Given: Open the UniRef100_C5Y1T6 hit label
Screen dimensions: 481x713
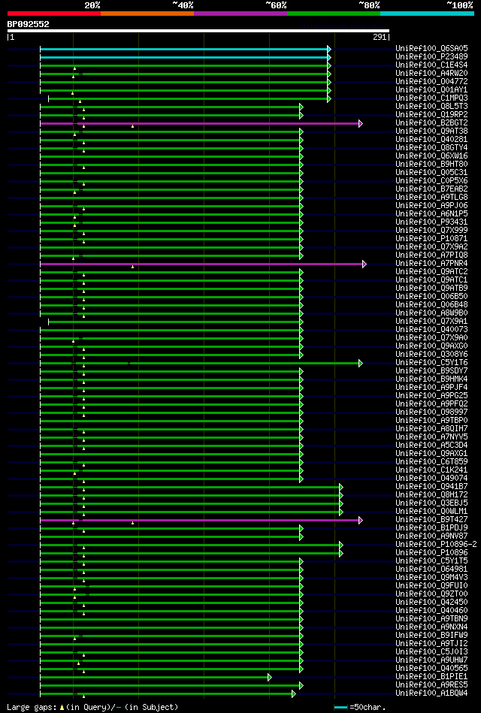Looking at the screenshot, I should (x=431, y=362).
